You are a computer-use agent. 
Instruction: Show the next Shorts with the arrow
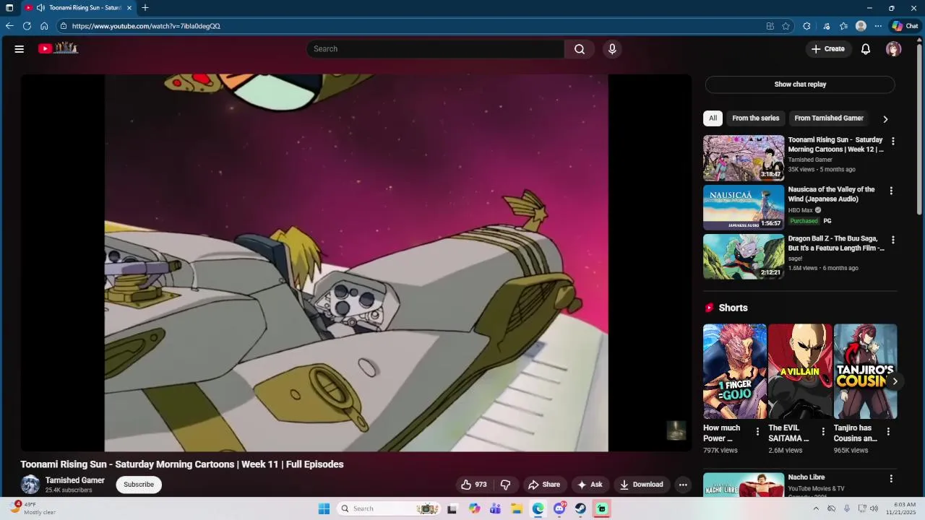click(895, 381)
